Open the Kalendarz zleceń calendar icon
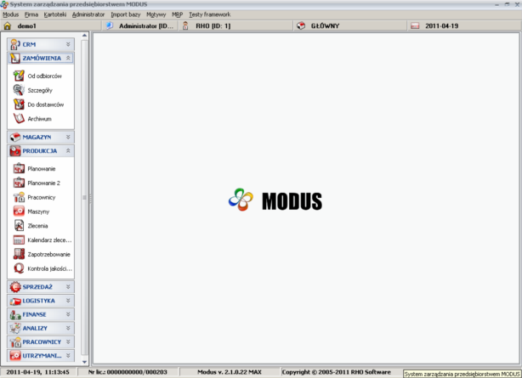 point(19,240)
